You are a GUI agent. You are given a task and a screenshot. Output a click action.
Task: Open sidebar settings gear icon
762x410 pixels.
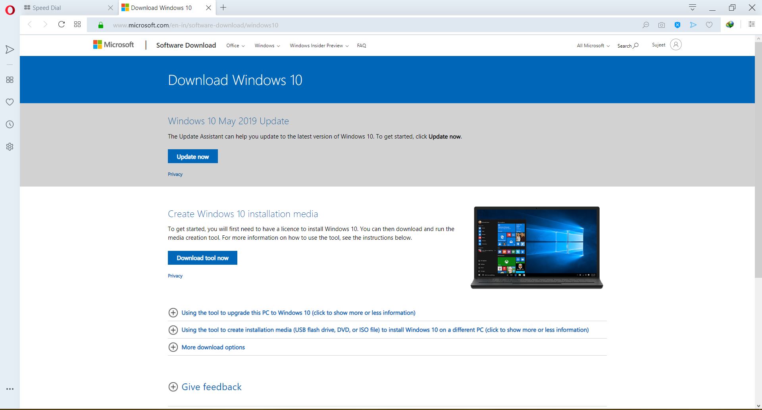coord(10,147)
